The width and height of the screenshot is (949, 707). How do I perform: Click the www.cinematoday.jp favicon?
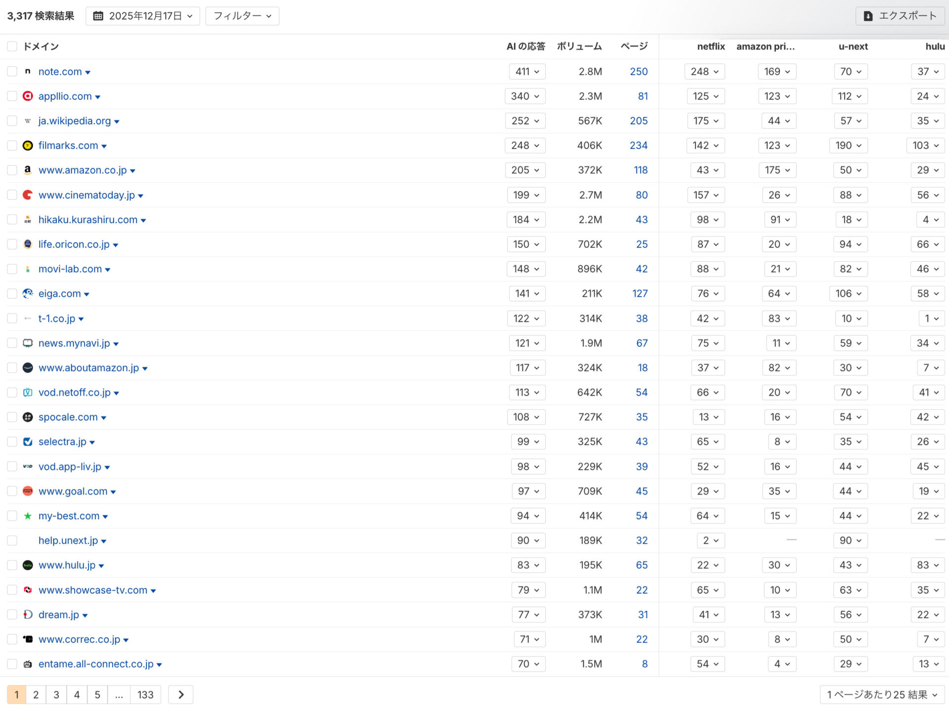[x=28, y=195]
